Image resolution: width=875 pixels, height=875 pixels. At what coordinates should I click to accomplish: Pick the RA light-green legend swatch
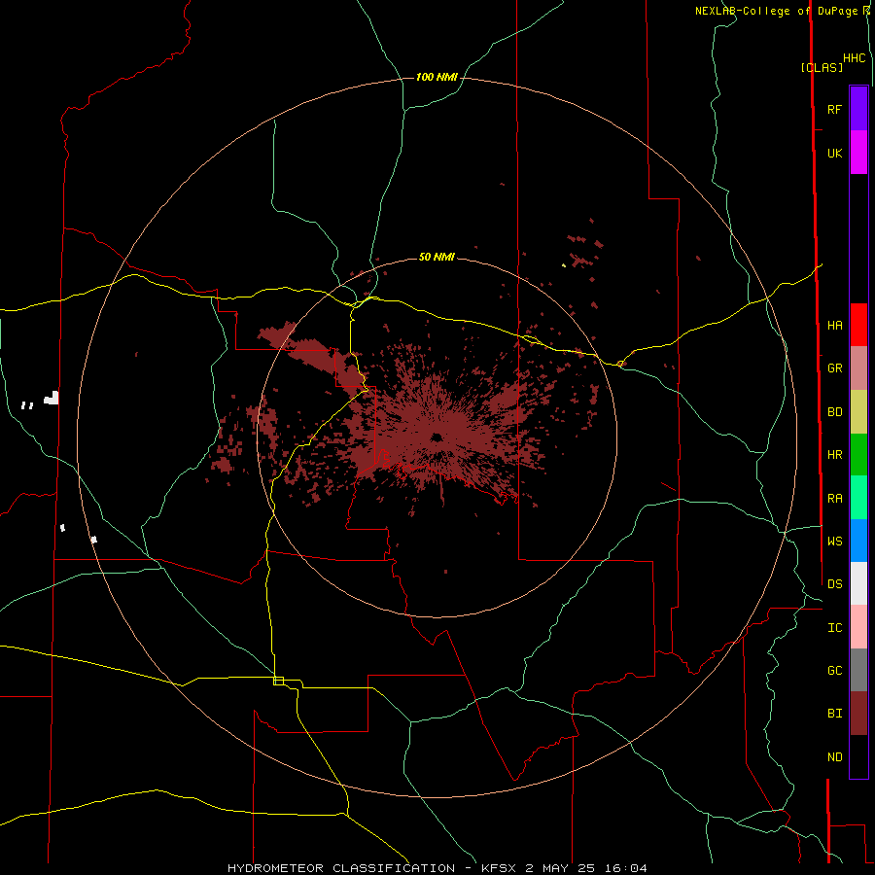coord(858,498)
